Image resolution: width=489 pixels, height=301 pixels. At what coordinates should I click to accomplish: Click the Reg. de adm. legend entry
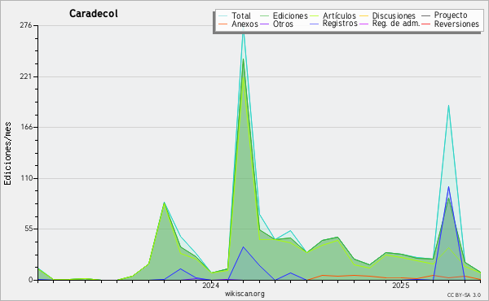(x=396, y=24)
